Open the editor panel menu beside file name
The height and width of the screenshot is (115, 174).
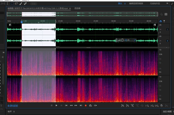(x=70, y=8)
